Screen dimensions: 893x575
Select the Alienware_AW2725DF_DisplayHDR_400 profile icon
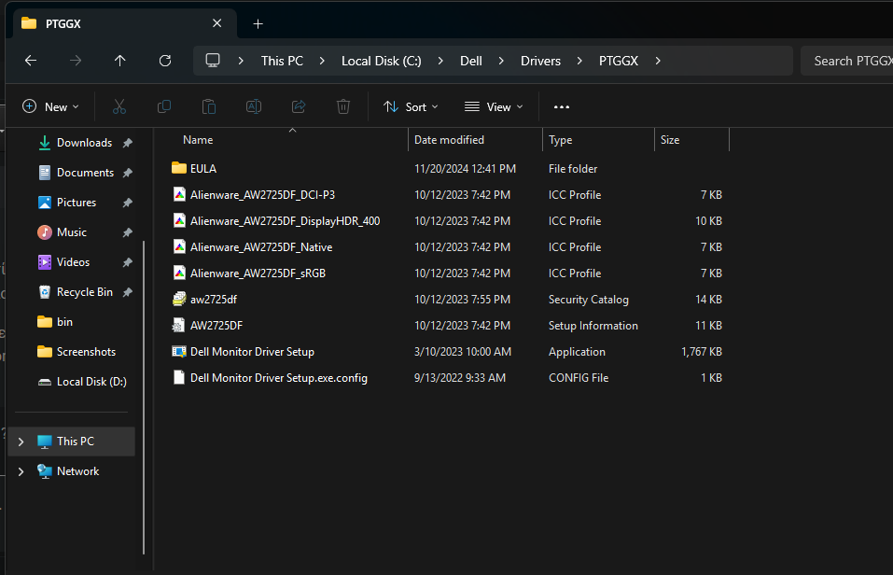[x=179, y=220]
